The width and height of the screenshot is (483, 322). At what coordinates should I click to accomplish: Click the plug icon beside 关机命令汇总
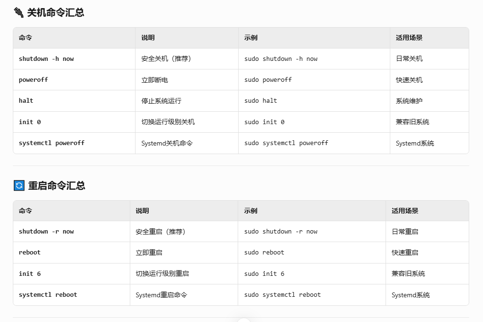19,13
